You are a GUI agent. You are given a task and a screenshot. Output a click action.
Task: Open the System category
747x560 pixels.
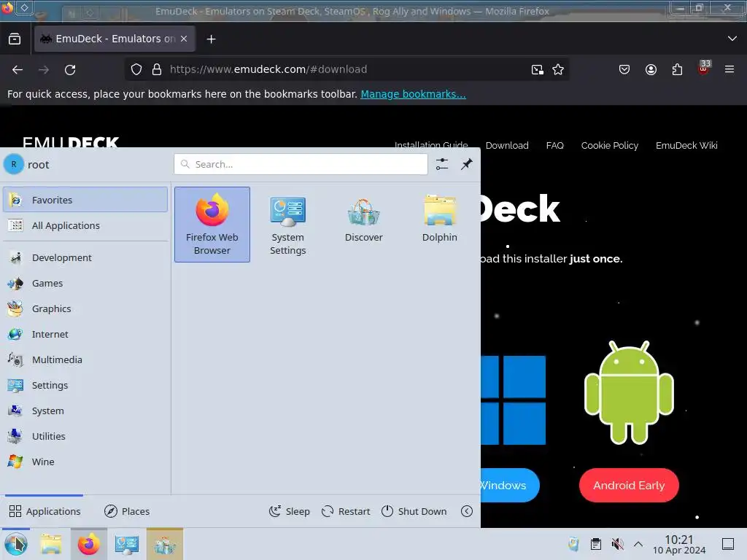click(x=85, y=411)
